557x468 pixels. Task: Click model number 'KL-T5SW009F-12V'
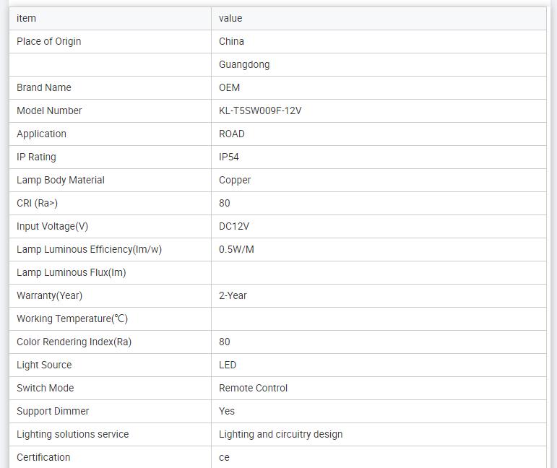click(260, 110)
